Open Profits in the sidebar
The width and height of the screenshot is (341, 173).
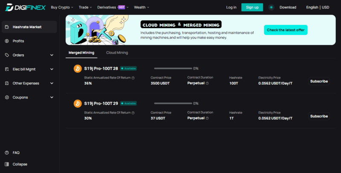[18, 41]
